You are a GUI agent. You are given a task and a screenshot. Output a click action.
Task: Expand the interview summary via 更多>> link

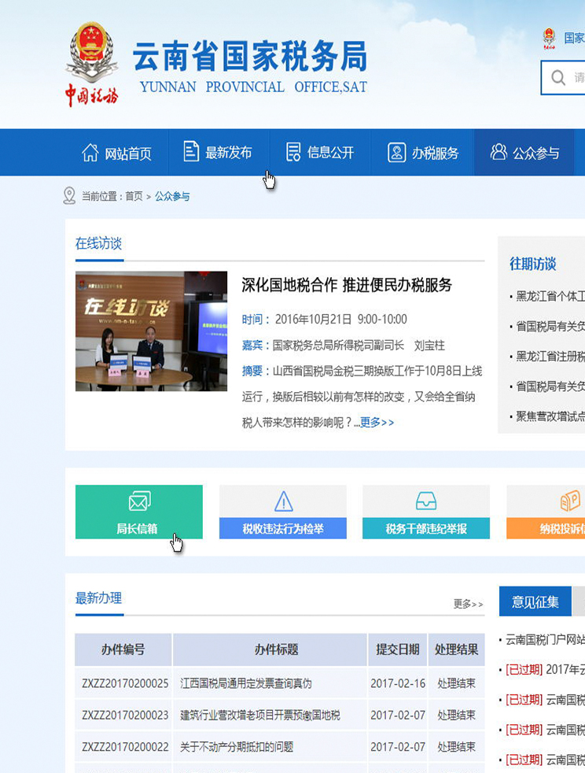(x=377, y=423)
